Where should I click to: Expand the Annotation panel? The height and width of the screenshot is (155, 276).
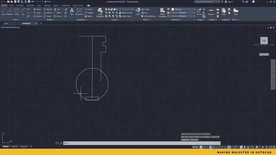pos(82,20)
